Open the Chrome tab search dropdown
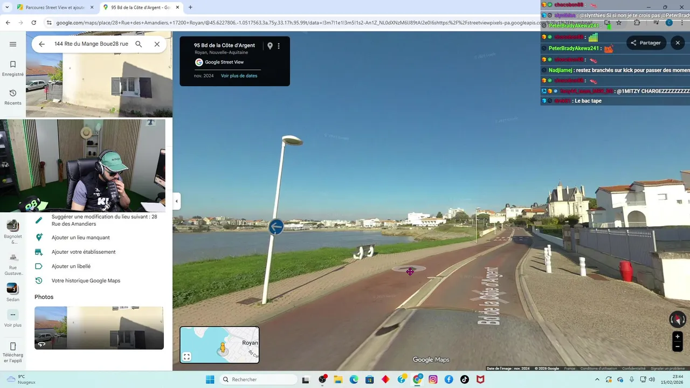Image resolution: width=690 pixels, height=388 pixels. point(6,8)
